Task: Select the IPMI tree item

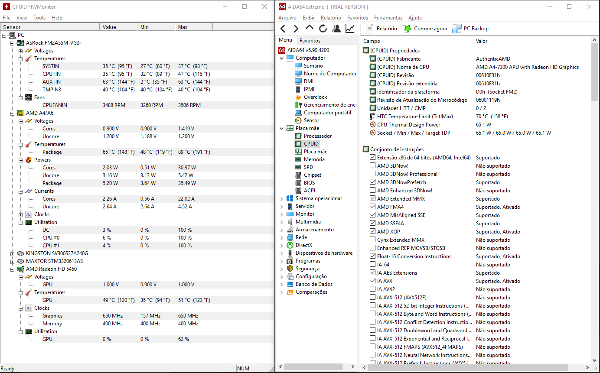Action: click(x=309, y=89)
